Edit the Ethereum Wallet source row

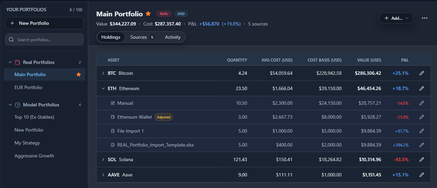coord(421,117)
